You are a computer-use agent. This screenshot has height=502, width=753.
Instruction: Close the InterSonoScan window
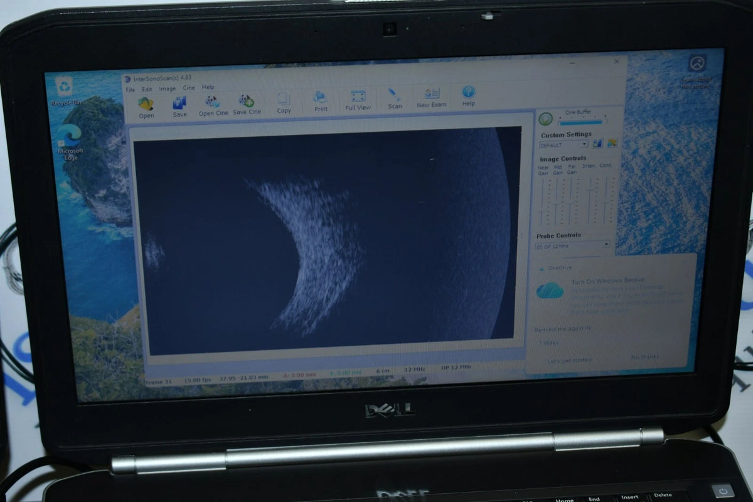[616, 61]
